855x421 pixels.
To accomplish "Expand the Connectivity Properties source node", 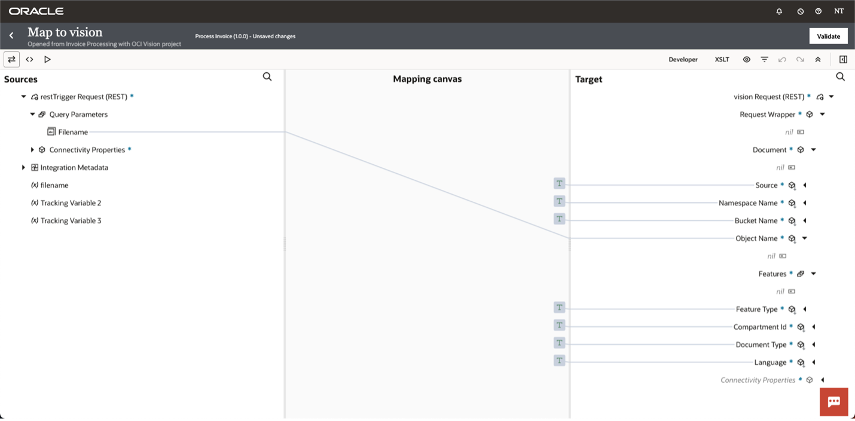I will (33, 149).
